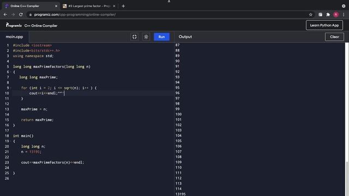Viewport: 349px width, 196px height.
Task: Click 'cout<<maxPrimeFactors(n)<<endl;' line
Action: pyautogui.click(x=52, y=163)
